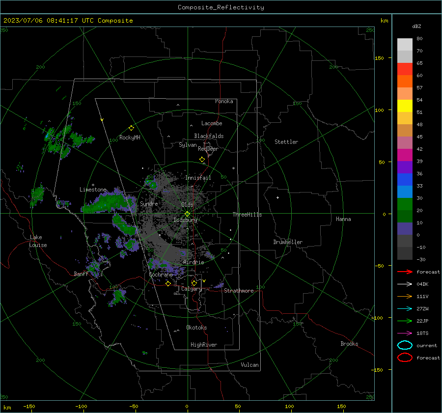442x413 pixels.
Task: Click the Vulcan label
Action: [x=249, y=365]
